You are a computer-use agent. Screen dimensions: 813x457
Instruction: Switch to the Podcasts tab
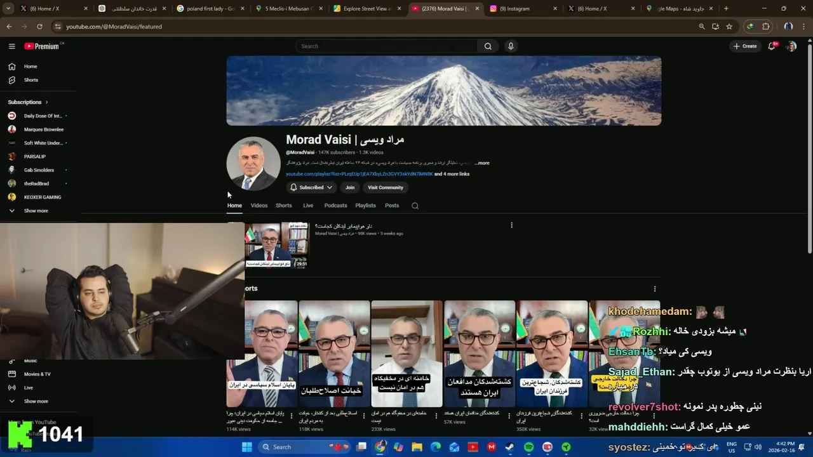335,206
